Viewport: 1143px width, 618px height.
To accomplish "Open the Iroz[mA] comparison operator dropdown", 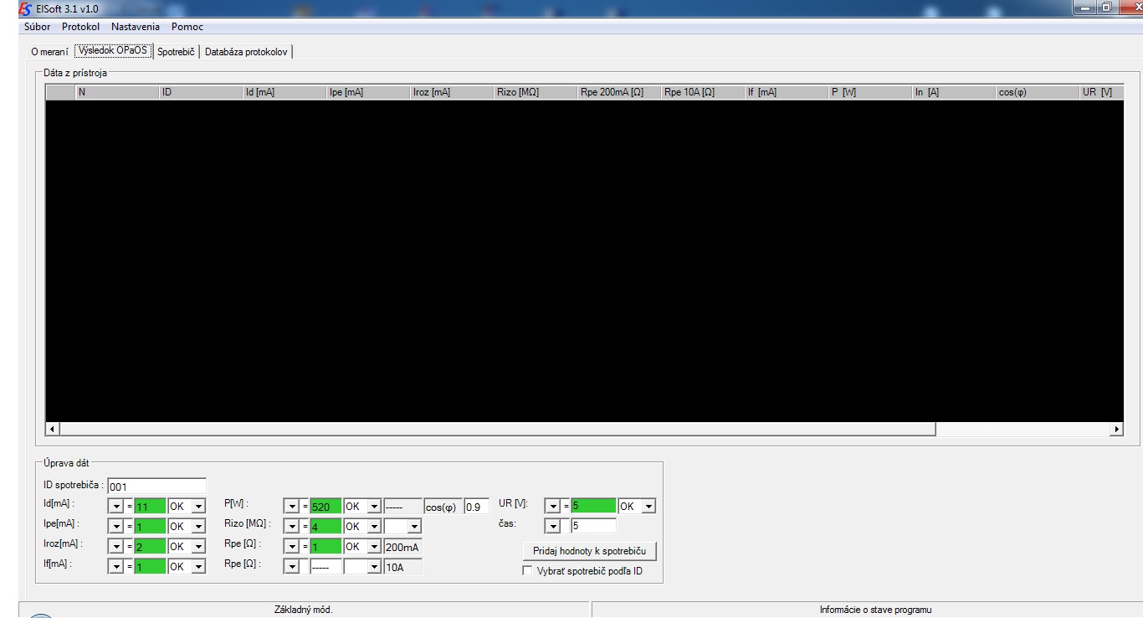I will (115, 546).
